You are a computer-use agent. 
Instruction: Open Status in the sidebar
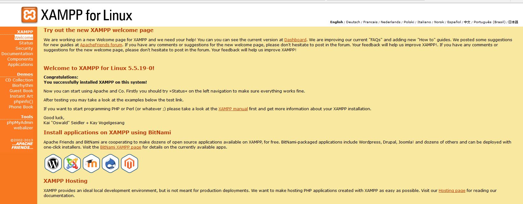click(26, 43)
